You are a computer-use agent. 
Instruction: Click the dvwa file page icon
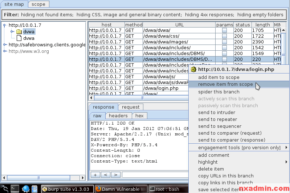point(19,38)
